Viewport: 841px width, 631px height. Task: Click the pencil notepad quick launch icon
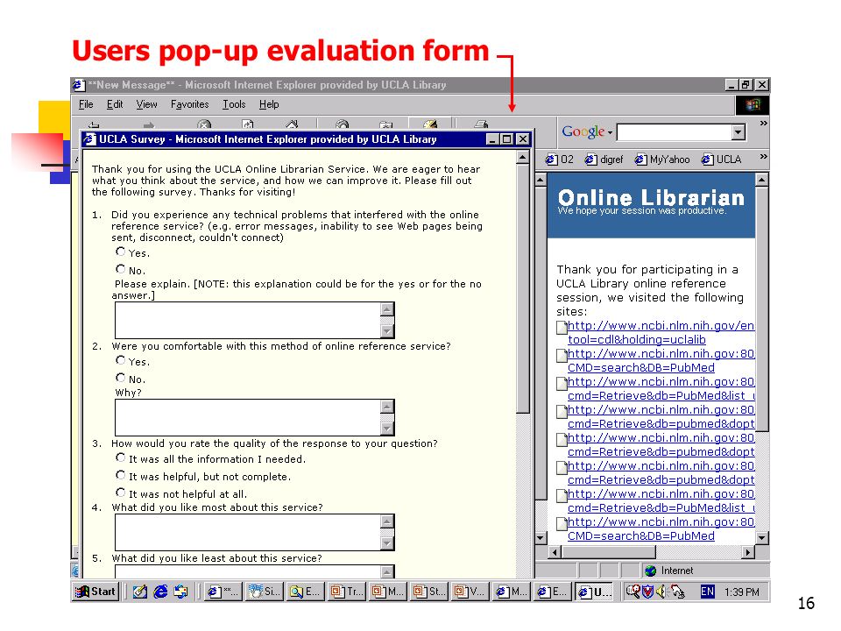140,592
